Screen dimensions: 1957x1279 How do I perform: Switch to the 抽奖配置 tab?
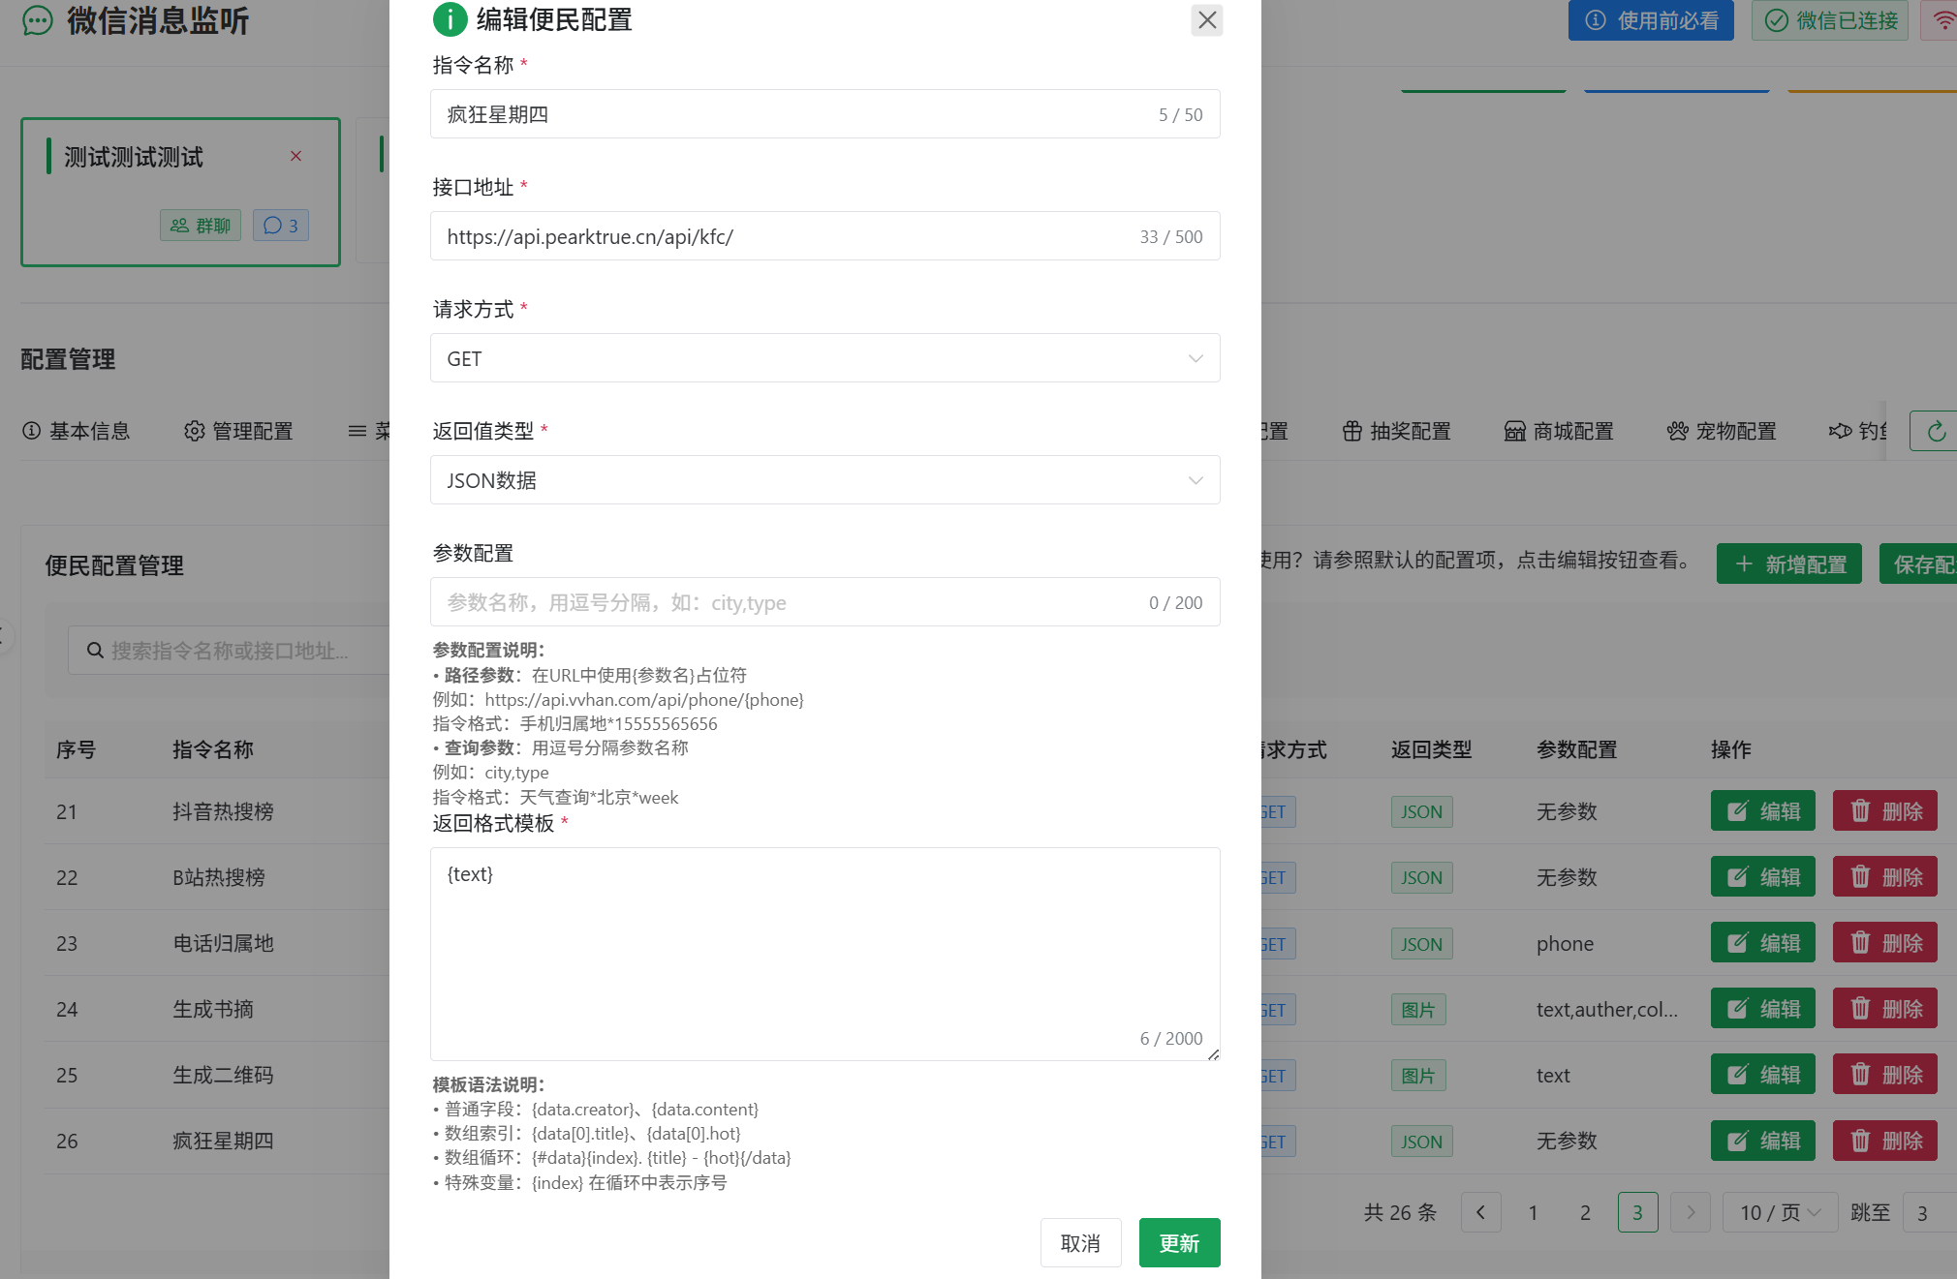[1396, 431]
